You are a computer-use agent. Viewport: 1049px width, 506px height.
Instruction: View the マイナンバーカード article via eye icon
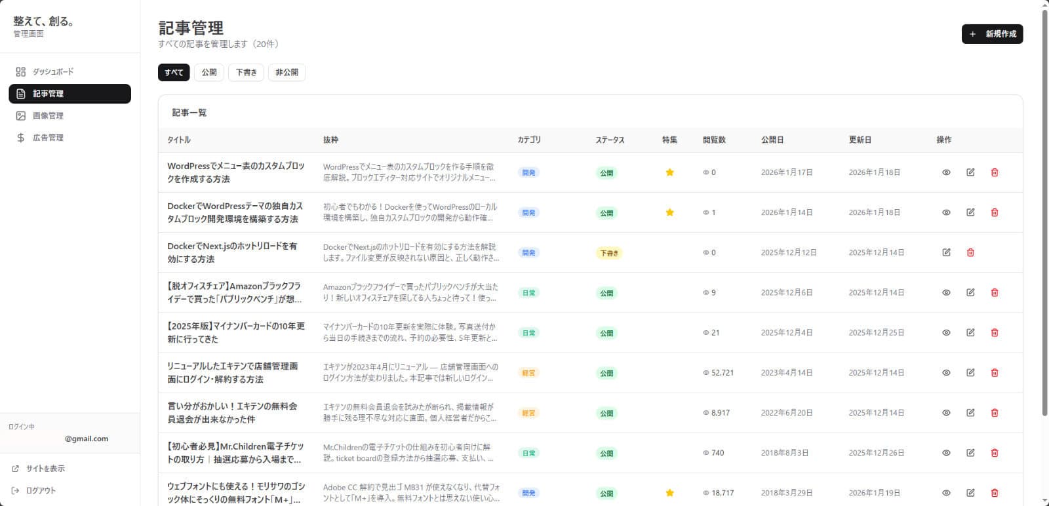pyautogui.click(x=946, y=332)
